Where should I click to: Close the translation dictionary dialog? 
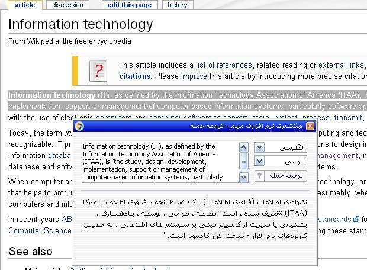pos(310,126)
